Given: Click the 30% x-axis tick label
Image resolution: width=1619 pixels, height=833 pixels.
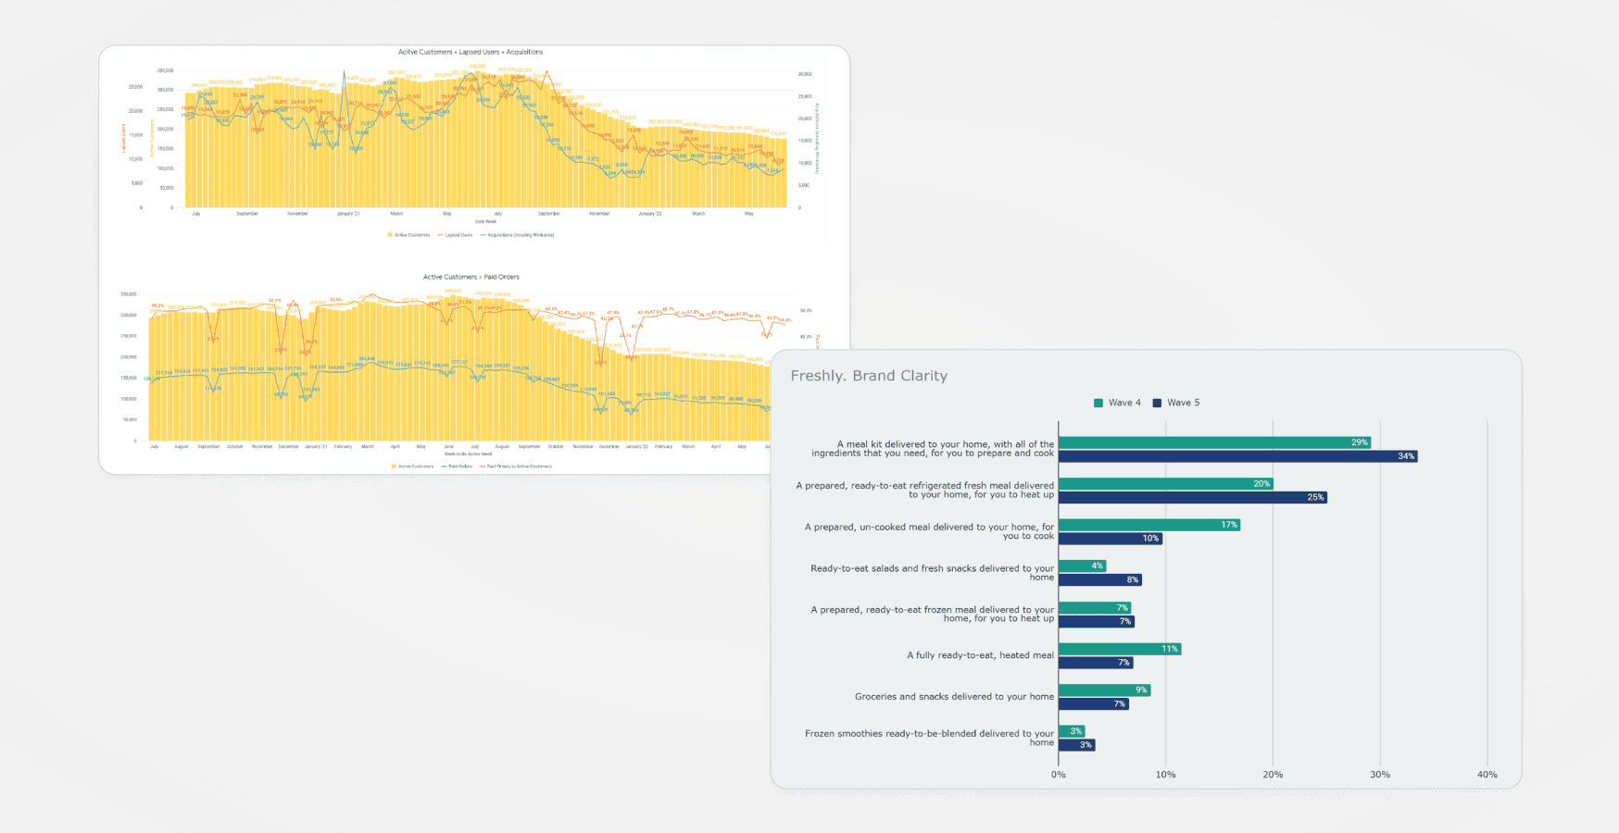Looking at the screenshot, I should (1380, 775).
